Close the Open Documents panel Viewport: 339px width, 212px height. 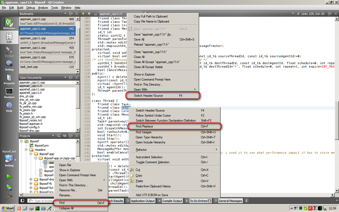click(77, 78)
